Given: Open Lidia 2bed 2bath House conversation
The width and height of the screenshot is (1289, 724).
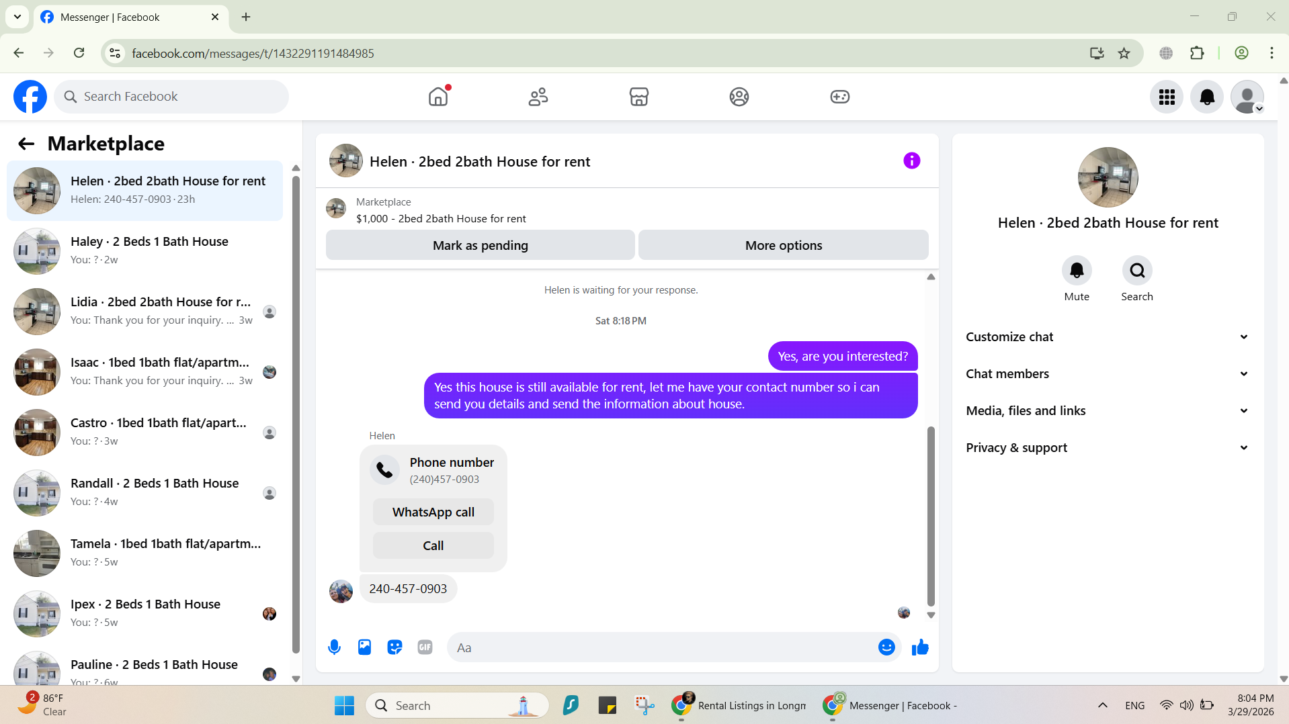Looking at the screenshot, I should tap(144, 312).
